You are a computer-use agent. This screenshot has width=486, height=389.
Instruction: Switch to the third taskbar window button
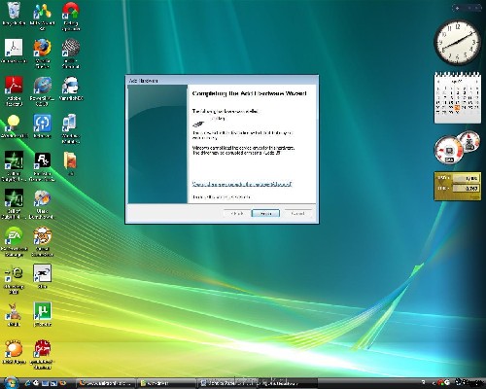tap(226, 383)
